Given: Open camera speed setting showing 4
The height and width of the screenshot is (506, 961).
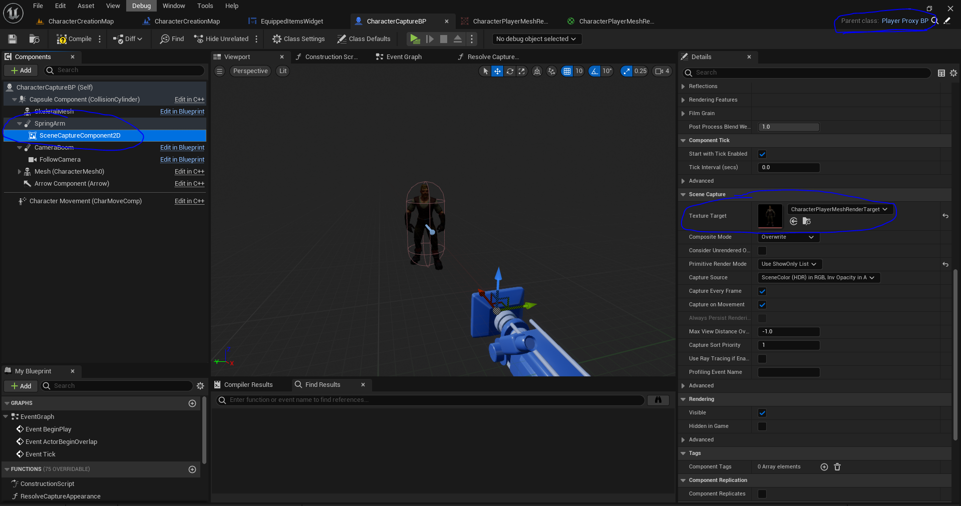Looking at the screenshot, I should click(662, 71).
